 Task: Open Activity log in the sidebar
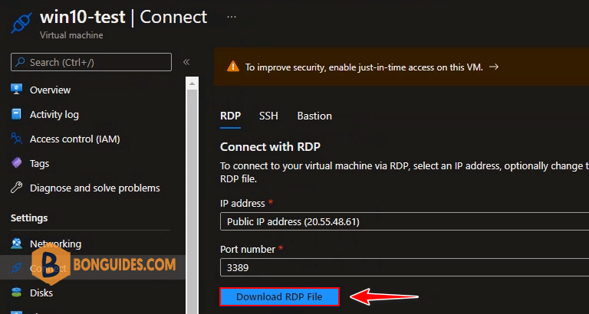pos(54,114)
